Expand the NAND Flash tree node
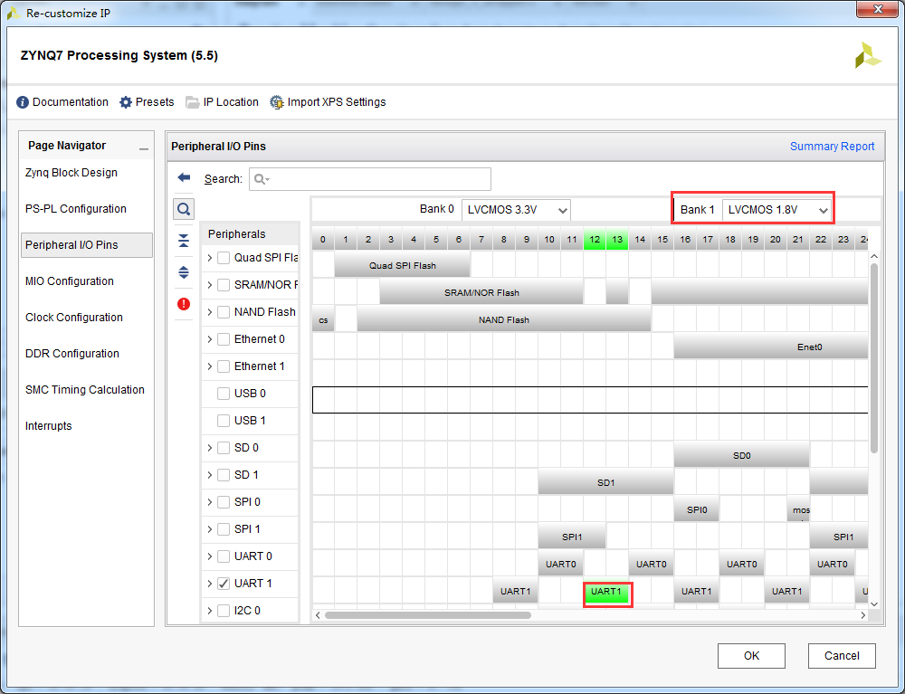905x694 pixels. (210, 312)
